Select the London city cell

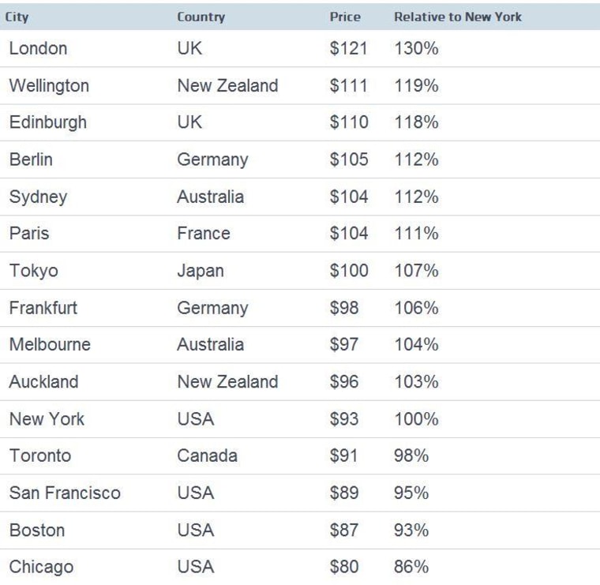(38, 48)
